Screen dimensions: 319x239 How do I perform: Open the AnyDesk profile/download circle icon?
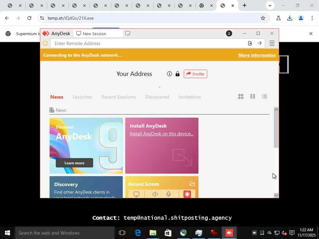[229, 33]
